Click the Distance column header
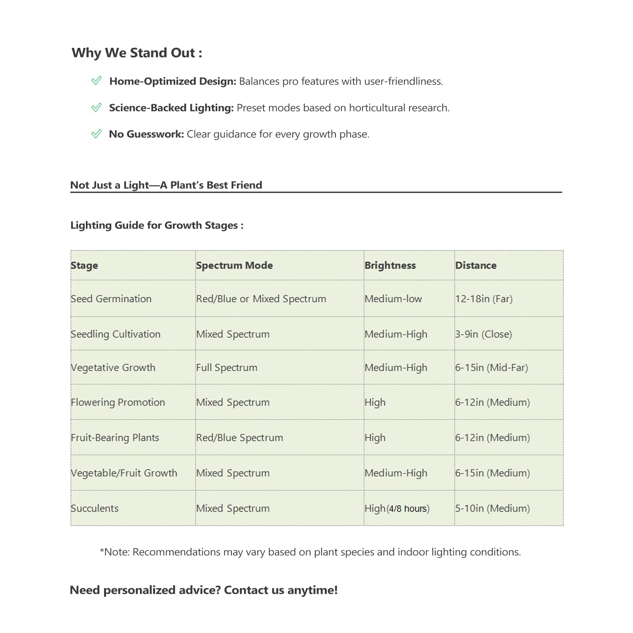The image size is (633, 633). (x=476, y=265)
